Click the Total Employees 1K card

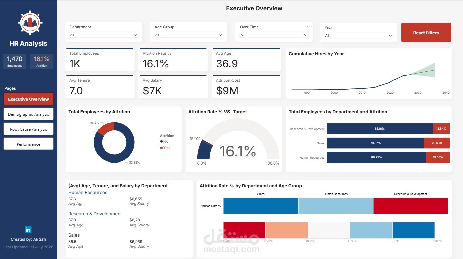click(100, 59)
